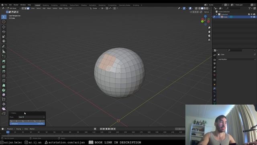Image resolution: width=257 pixels, height=145 pixels.
Task: Collapse the Collection tree in outliner
Action: click(217, 14)
